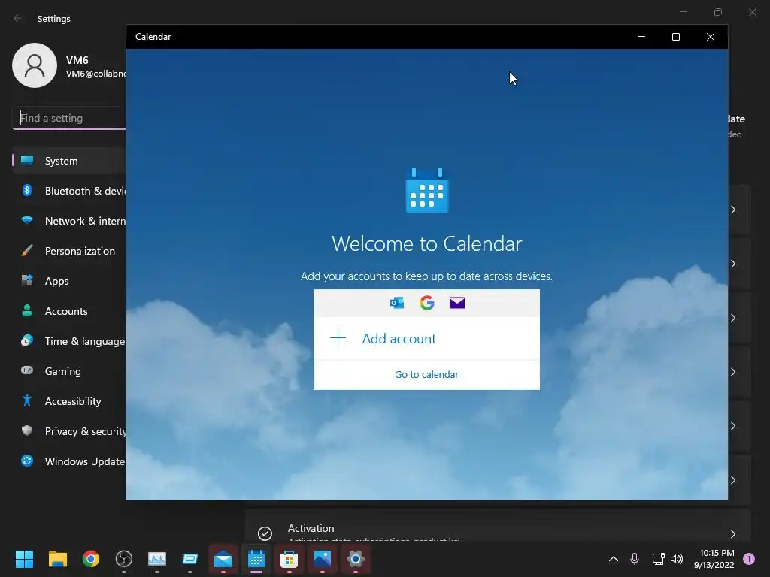This screenshot has height=577, width=770.
Task: Show hidden tray icons chevron
Action: point(614,559)
